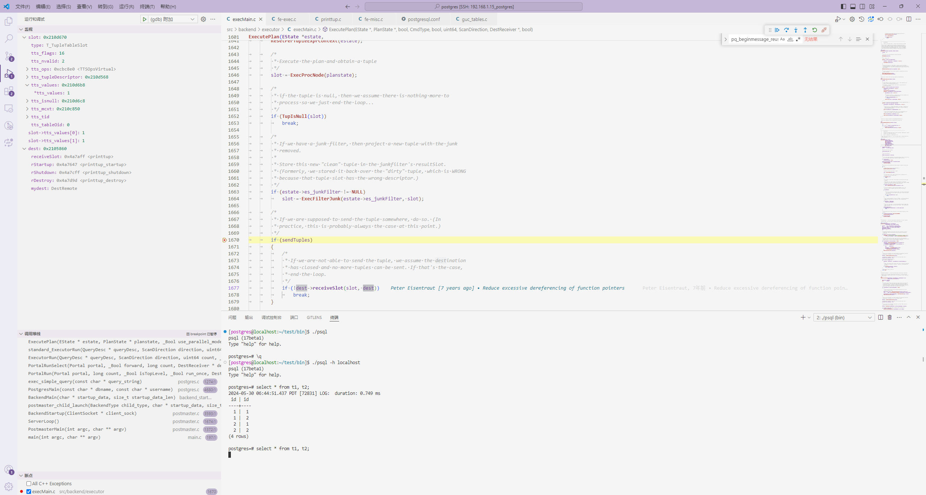The width and height of the screenshot is (926, 495).
Task: Toggle the bottom panel layout icon
Action: click(x=853, y=7)
